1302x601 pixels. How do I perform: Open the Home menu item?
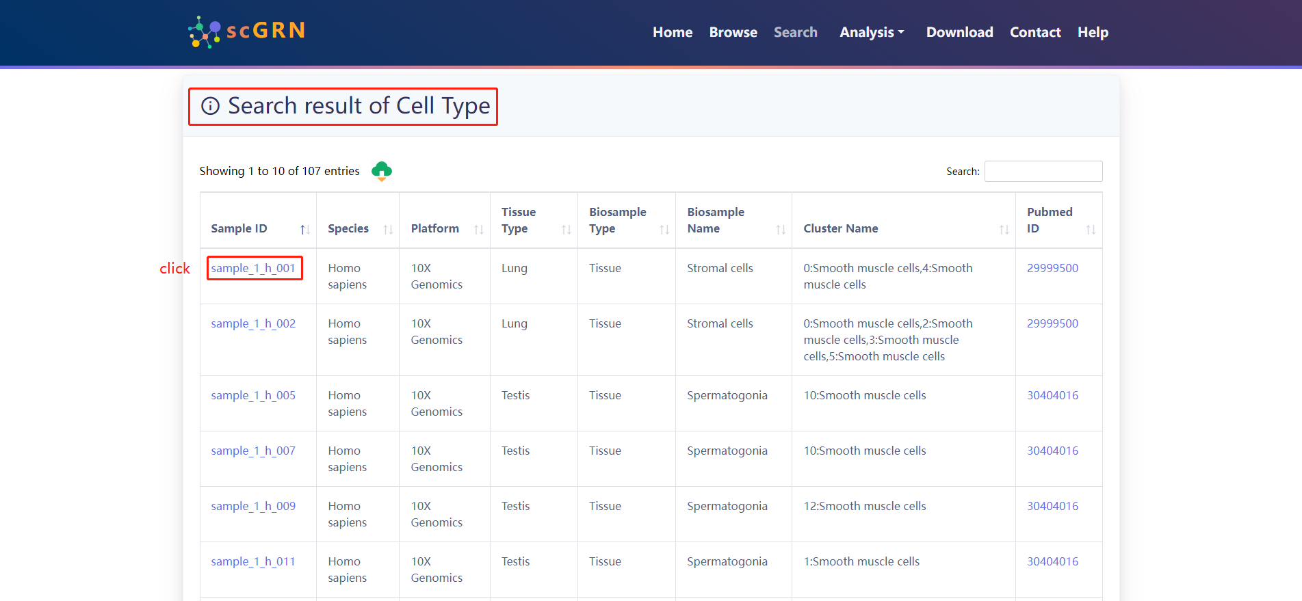click(x=673, y=32)
